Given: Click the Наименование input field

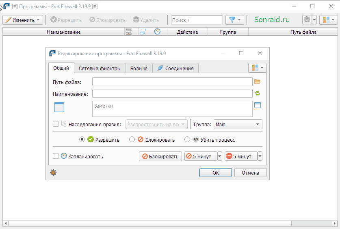Looking at the screenshot, I should pyautogui.click(x=172, y=93).
